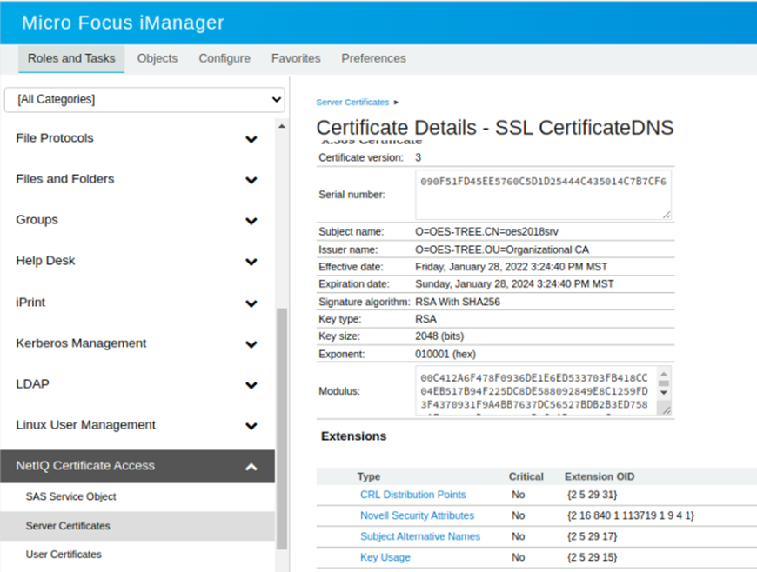Click inside the Serial number text box
Image resolution: width=757 pixels, height=572 pixels.
(542, 195)
